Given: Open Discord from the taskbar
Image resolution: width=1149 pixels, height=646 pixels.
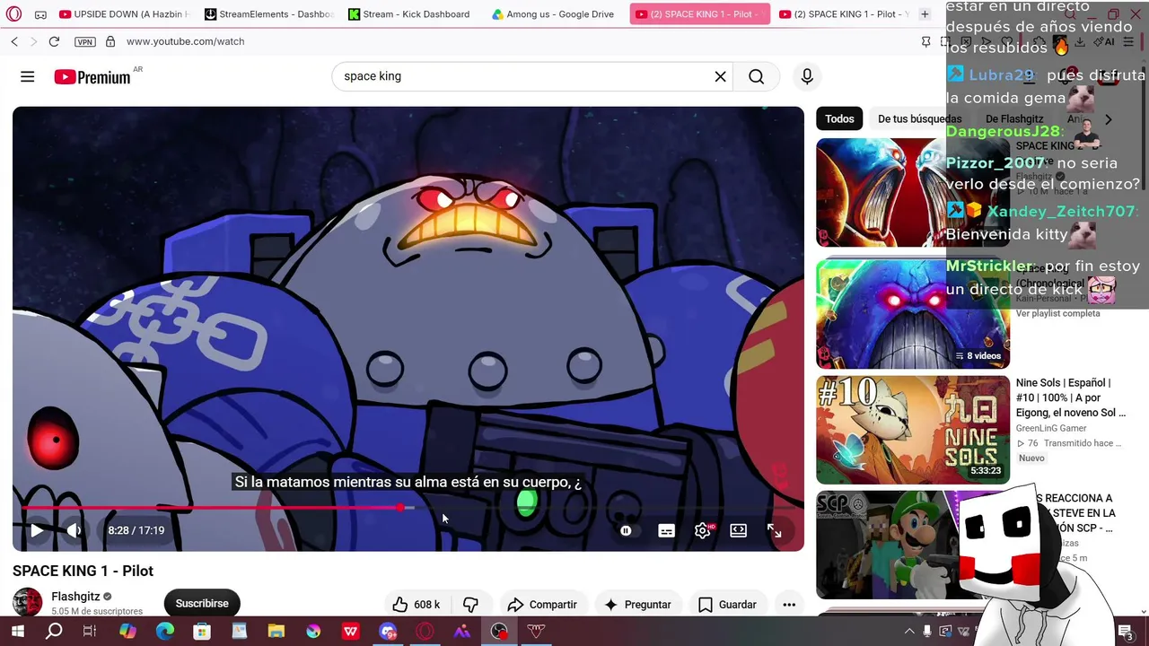Looking at the screenshot, I should [388, 632].
